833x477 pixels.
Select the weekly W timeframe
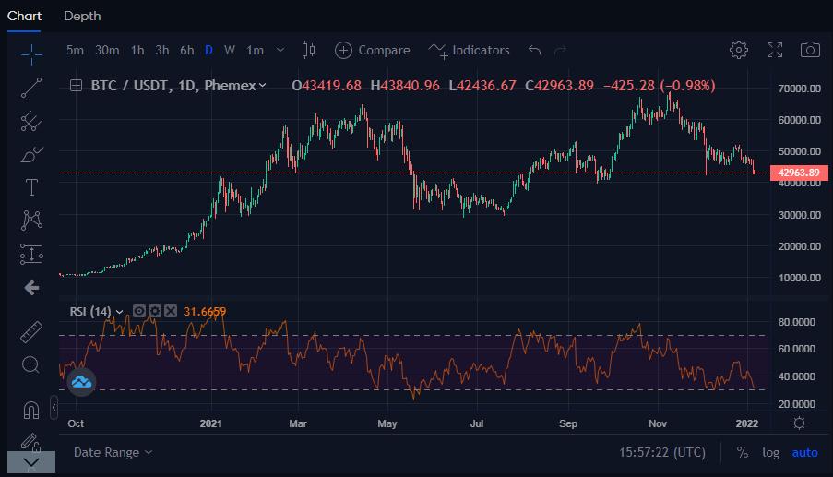[230, 50]
